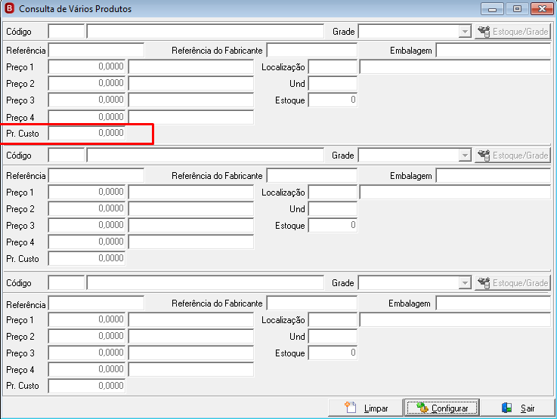Click the Limpar button label
Image resolution: width=557 pixels, height=419 pixels.
[x=376, y=408]
